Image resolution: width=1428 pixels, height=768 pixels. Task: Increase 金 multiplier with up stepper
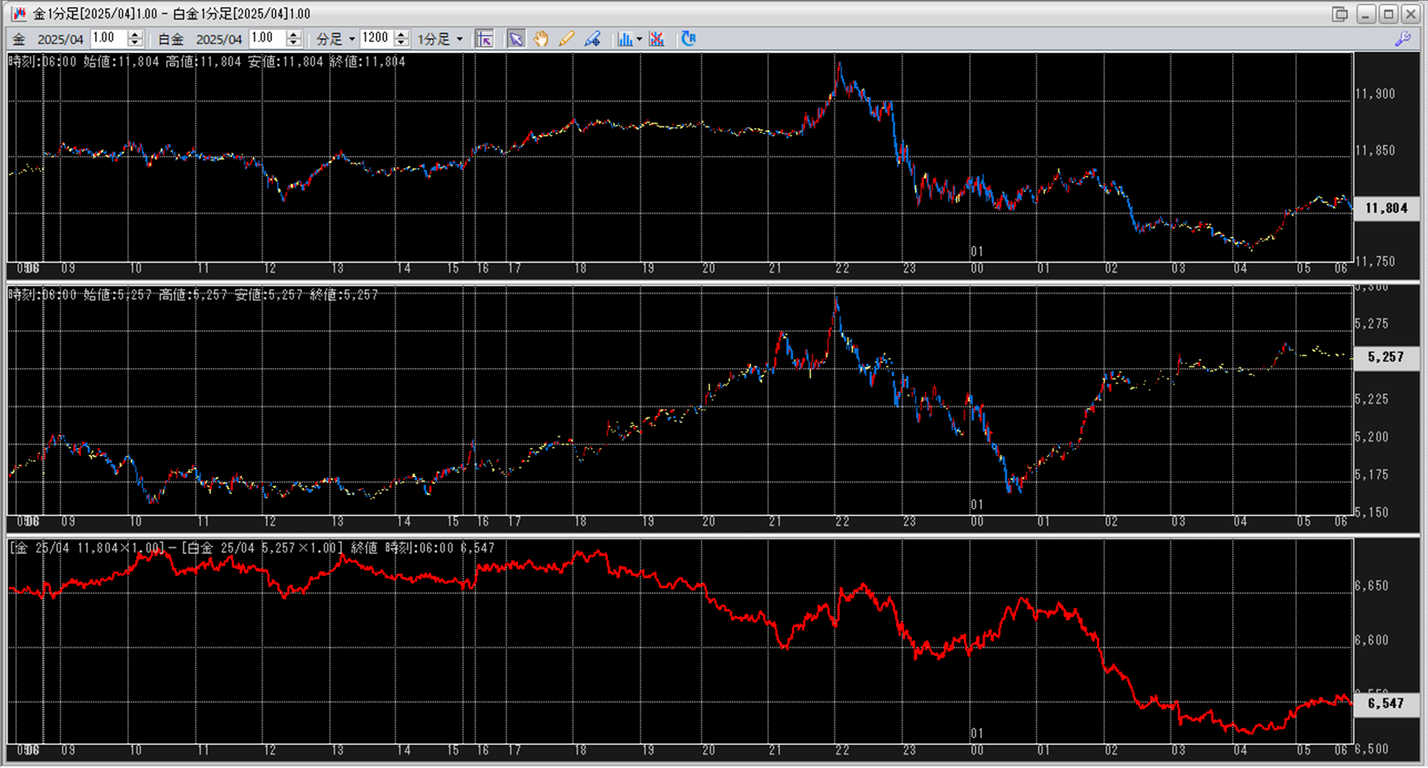pos(135,35)
